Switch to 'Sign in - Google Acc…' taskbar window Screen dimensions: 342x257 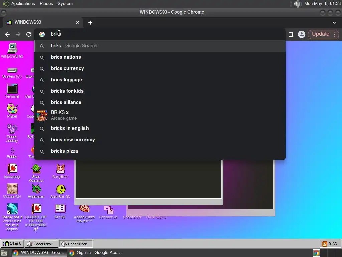pyautogui.click(x=96, y=253)
